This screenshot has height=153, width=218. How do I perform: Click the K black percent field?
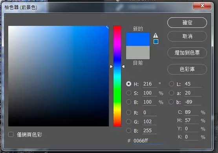191,137
